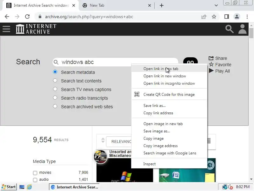Toggle the Chrome side panel
Image resolution: width=254 pixels, height=191 pixels.
pos(227,17)
